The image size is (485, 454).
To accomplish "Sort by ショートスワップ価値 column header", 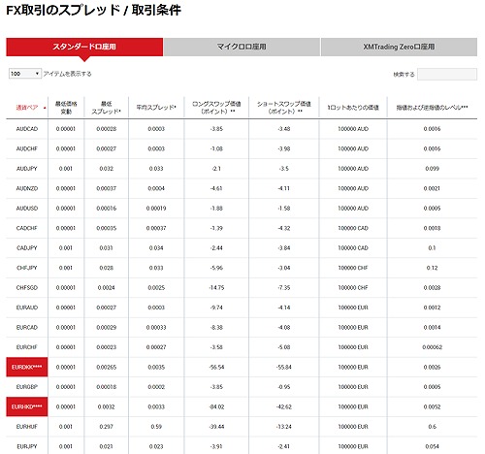I will (x=284, y=108).
